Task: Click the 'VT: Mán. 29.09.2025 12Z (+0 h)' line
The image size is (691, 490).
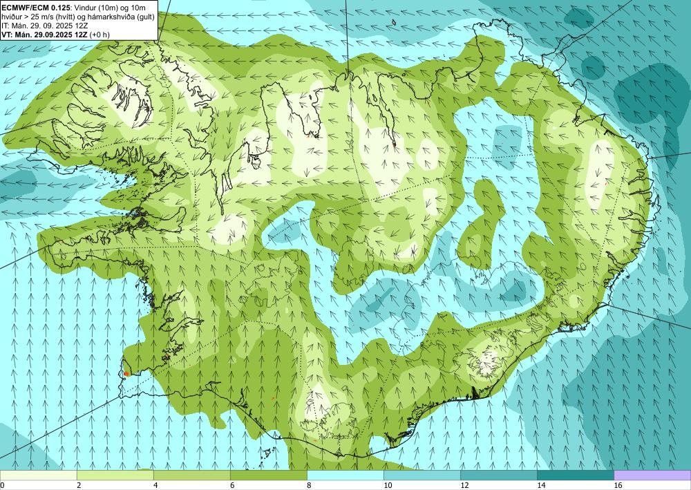Action: point(55,35)
